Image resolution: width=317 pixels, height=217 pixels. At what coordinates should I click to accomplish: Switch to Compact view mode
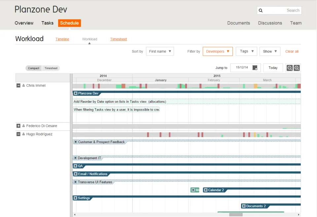click(x=34, y=68)
